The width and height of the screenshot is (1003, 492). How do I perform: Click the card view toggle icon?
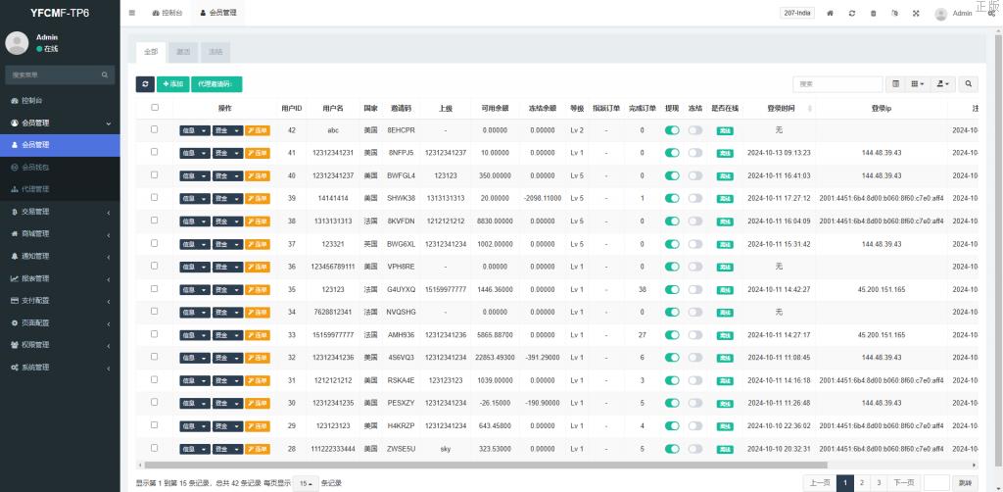pos(895,84)
